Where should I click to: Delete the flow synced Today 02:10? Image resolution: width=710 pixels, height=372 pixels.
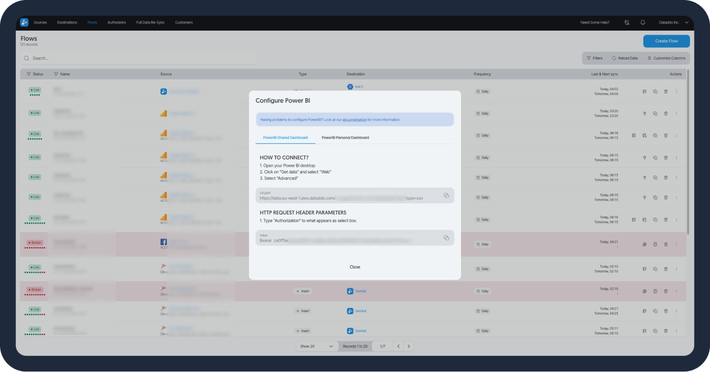(666, 269)
